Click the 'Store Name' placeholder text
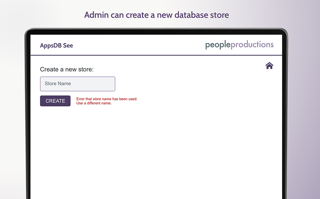Screen dimensions: 320x199 58,84
